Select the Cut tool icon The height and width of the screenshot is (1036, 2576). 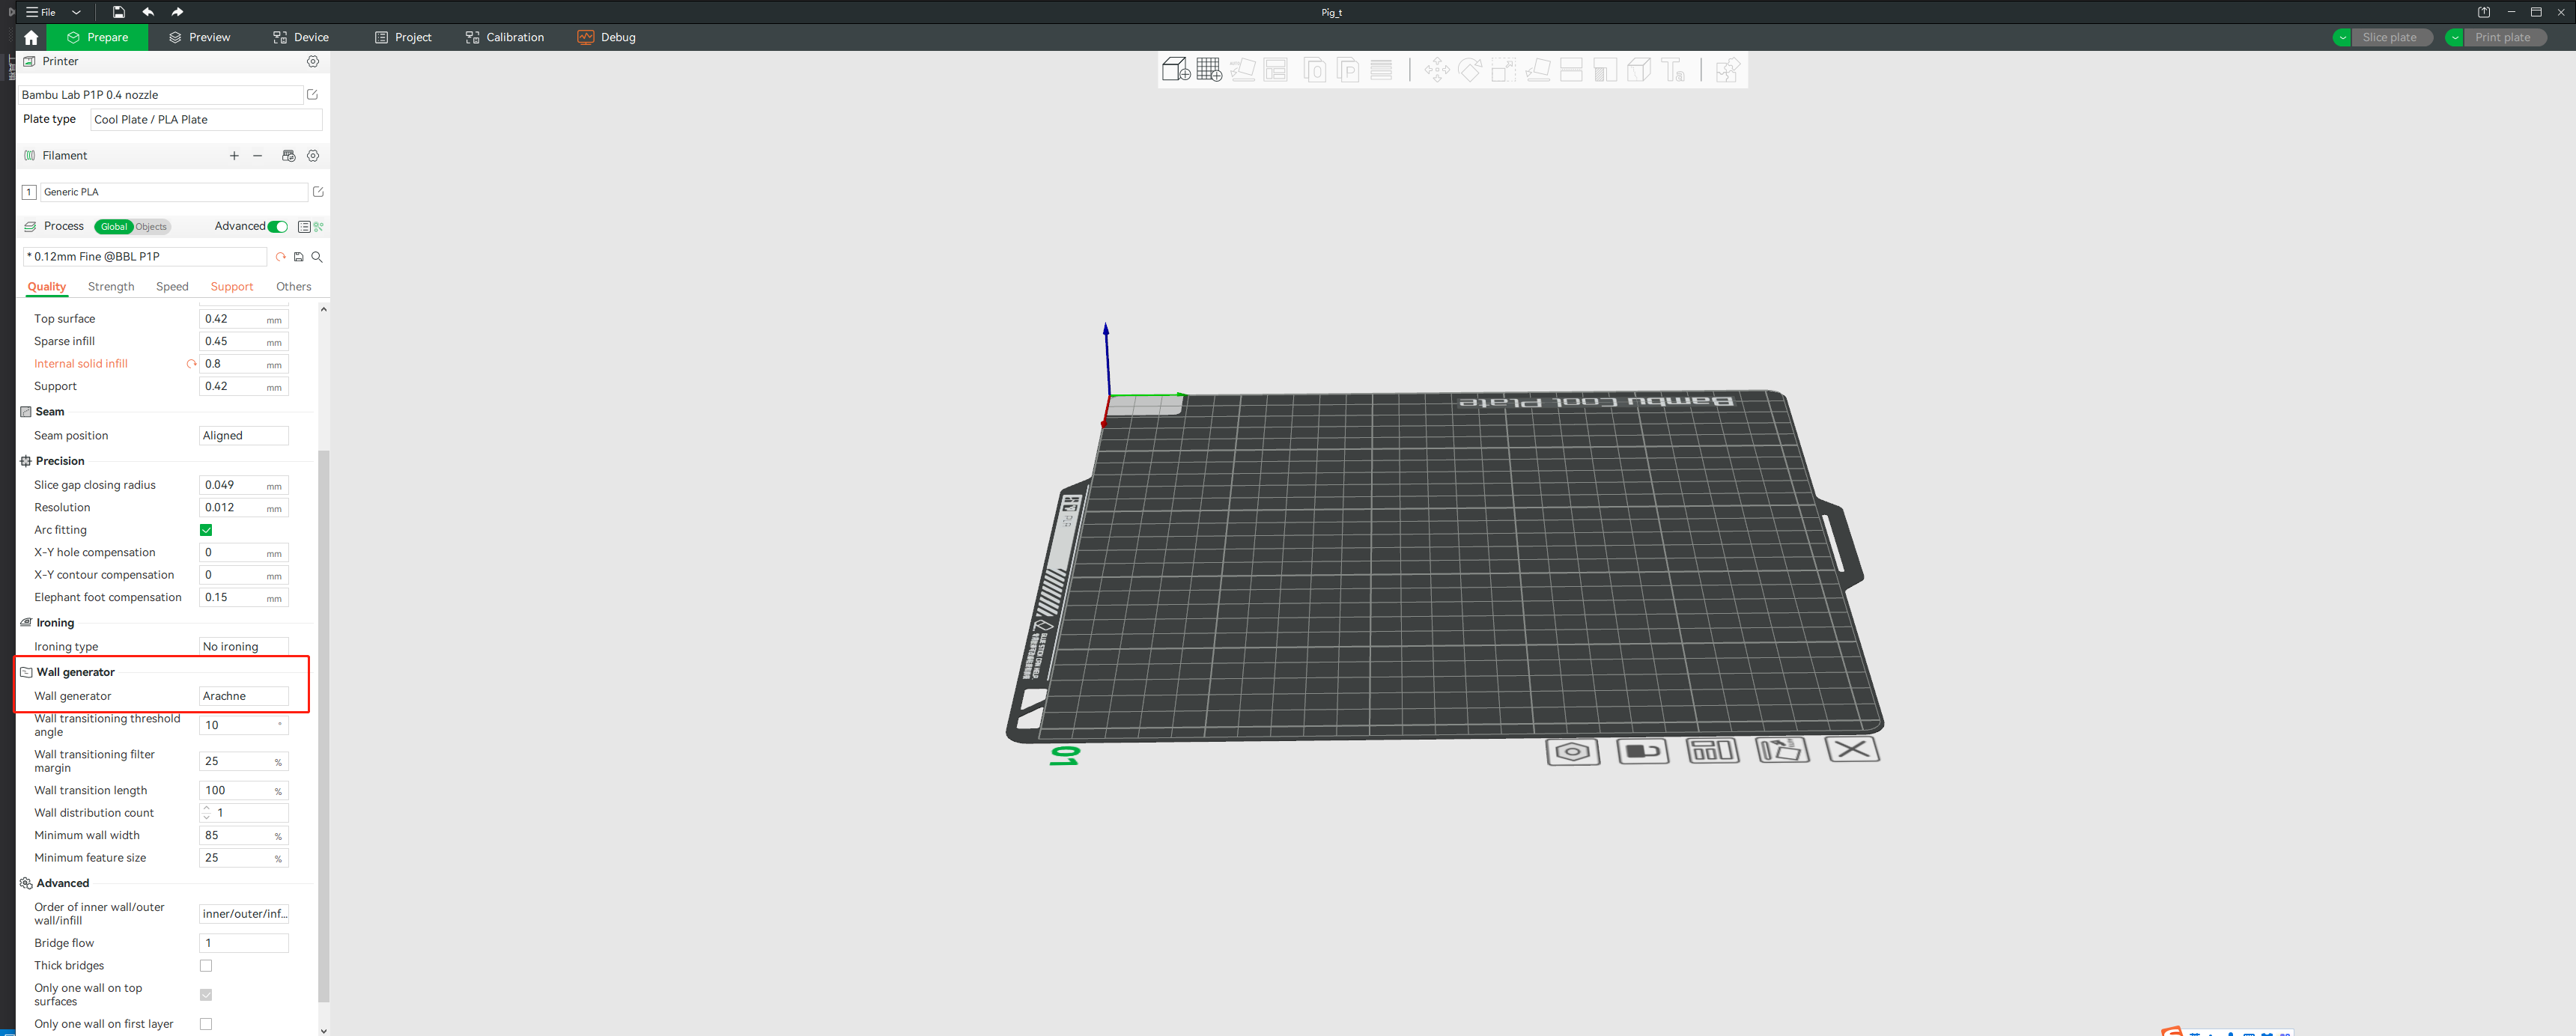pyautogui.click(x=1571, y=70)
